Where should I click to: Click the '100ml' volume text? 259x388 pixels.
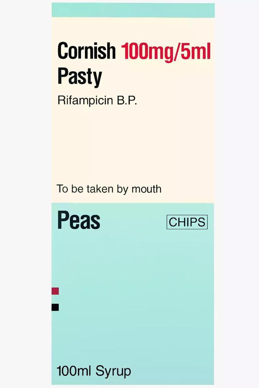(74, 371)
